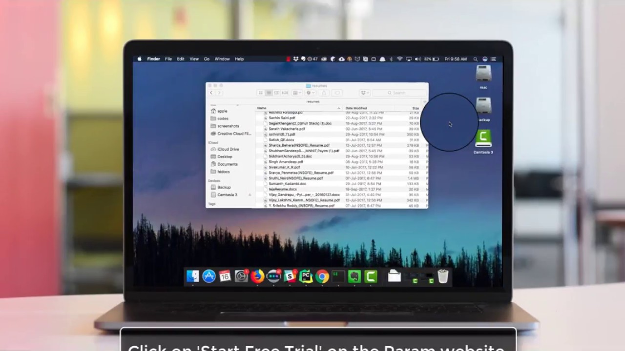Image resolution: width=625 pixels, height=351 pixels.
Task: Sort files by the Name column
Action: coord(262,108)
